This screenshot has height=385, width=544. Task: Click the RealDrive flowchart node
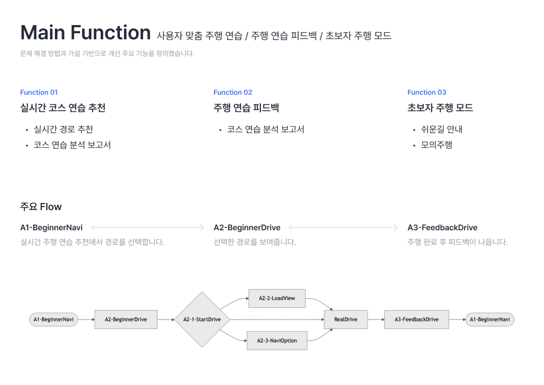point(346,319)
